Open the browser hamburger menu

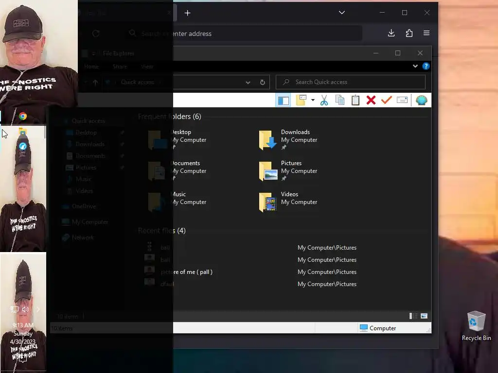(427, 33)
